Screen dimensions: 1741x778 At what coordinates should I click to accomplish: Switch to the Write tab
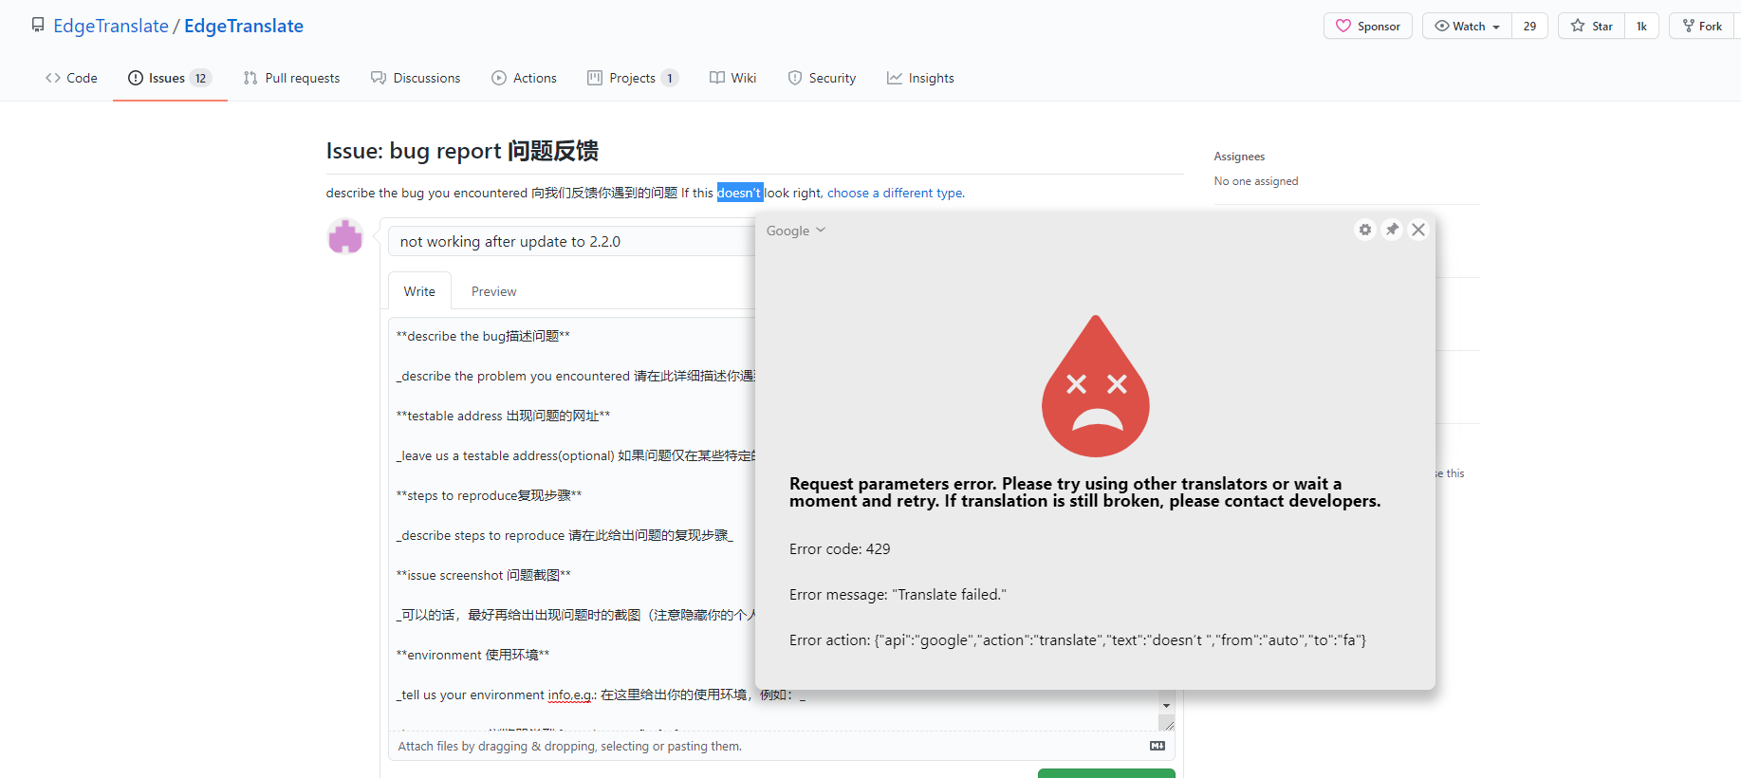coord(419,291)
